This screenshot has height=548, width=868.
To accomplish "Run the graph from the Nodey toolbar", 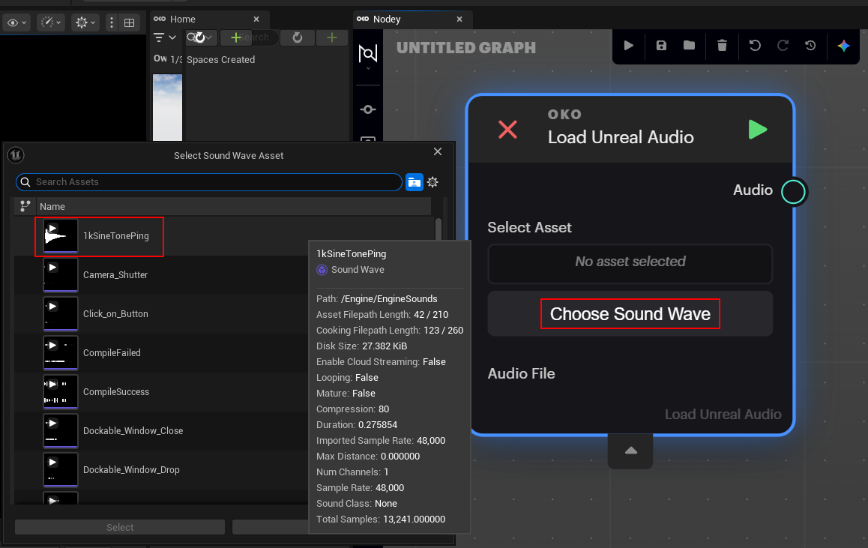I will [628, 46].
